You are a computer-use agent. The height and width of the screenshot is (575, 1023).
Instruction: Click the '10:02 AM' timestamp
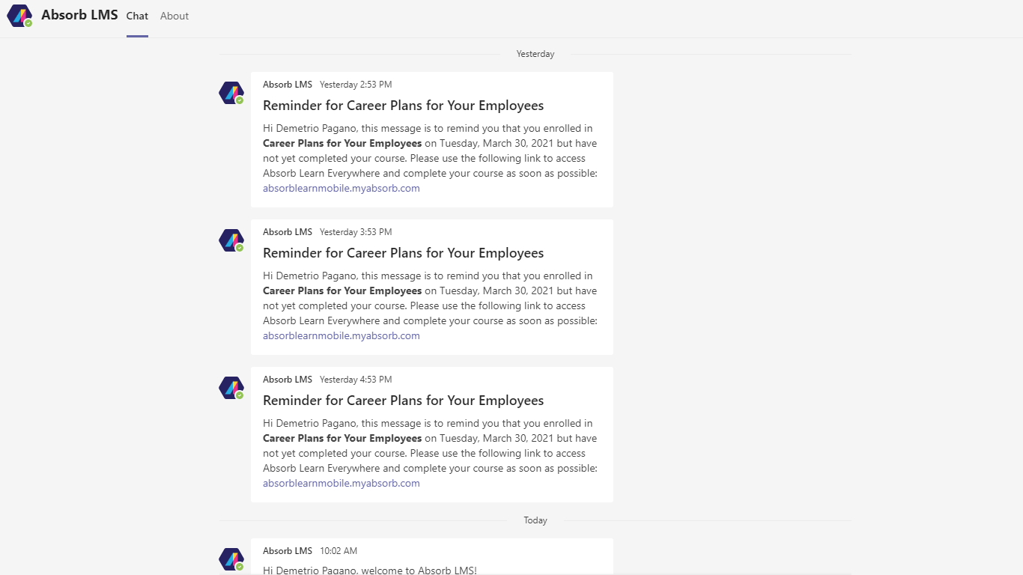[x=339, y=551]
